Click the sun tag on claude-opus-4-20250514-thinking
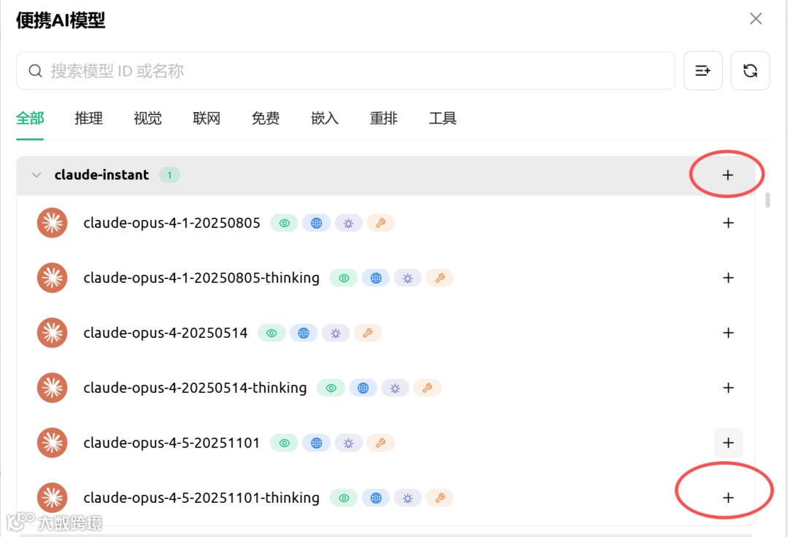The width and height of the screenshot is (788, 537). point(395,388)
